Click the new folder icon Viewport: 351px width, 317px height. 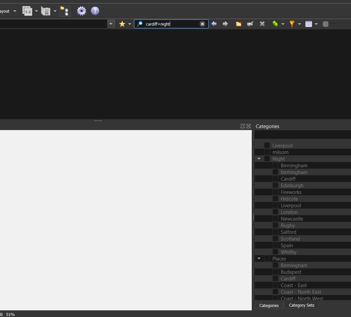(x=238, y=24)
